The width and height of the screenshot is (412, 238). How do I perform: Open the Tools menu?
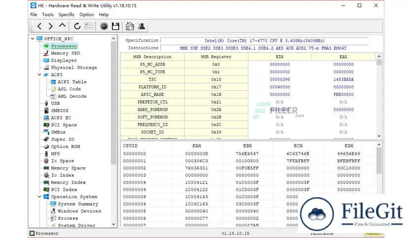click(48, 15)
